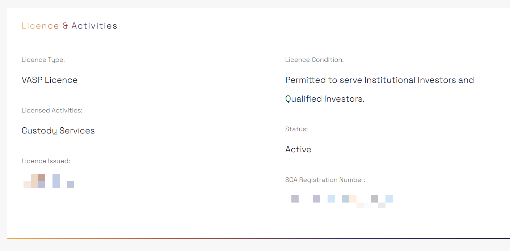Select the 'Active' status value
This screenshot has width=510, height=251.
point(298,149)
